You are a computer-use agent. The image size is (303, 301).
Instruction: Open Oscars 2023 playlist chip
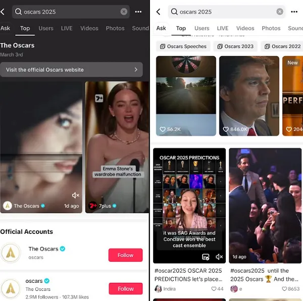[235, 46]
